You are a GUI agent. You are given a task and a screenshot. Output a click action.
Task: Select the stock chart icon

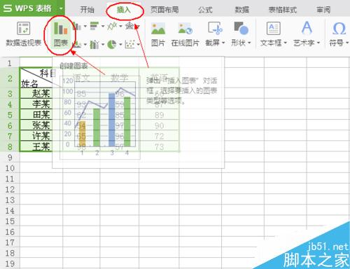point(94,44)
